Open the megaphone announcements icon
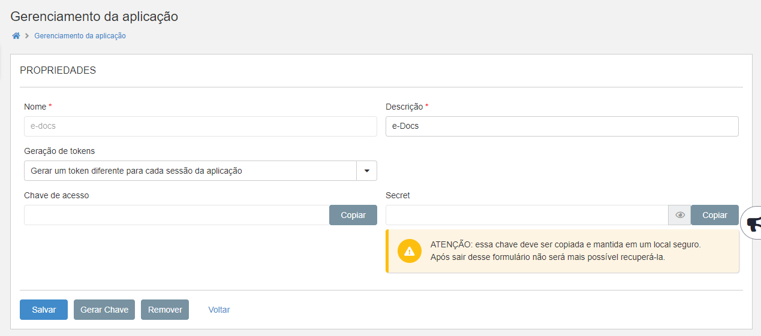Screen dimensions: 761x336 click(x=753, y=223)
